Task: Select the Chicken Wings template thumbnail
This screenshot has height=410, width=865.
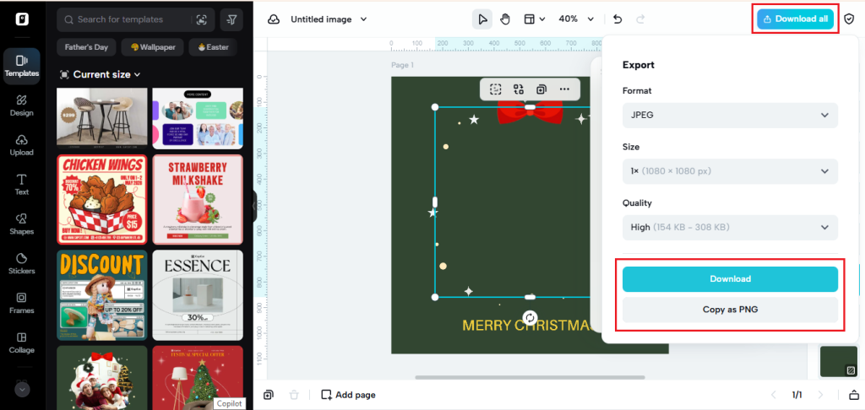Action: (101, 199)
